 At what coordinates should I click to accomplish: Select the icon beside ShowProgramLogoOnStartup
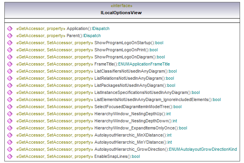pyautogui.click(x=10, y=43)
